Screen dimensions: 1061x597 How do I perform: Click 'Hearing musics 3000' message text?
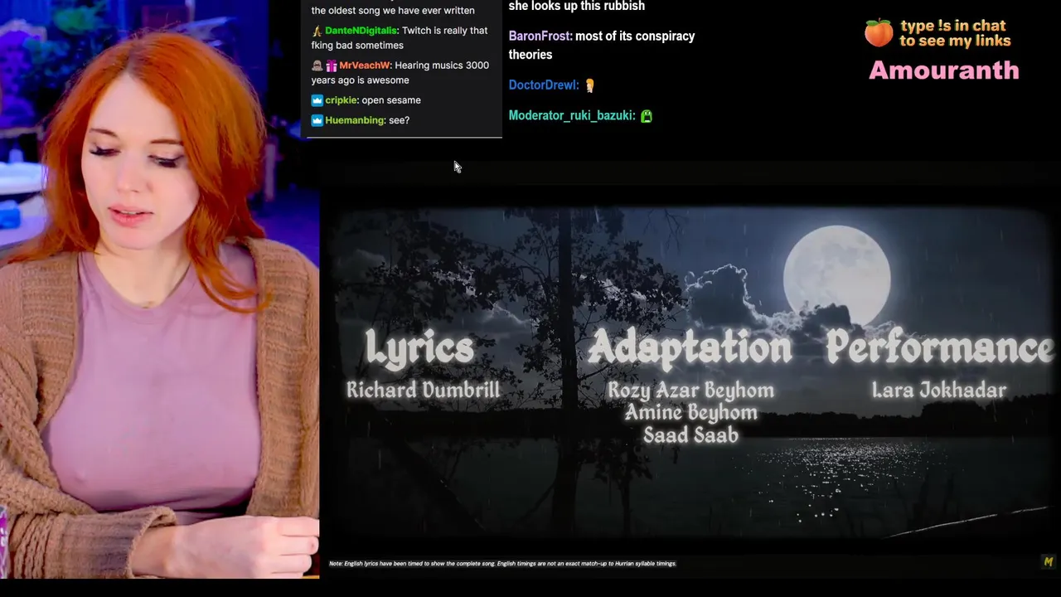[x=442, y=66]
